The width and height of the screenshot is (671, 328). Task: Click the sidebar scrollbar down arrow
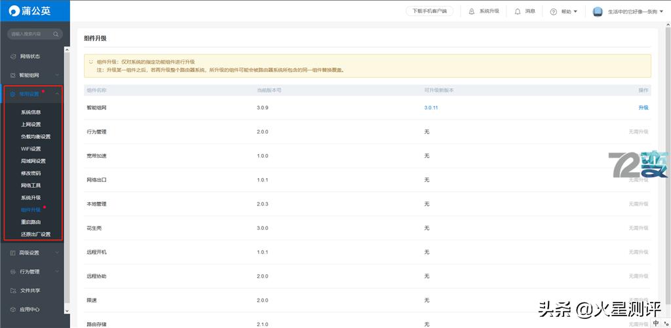point(67,311)
